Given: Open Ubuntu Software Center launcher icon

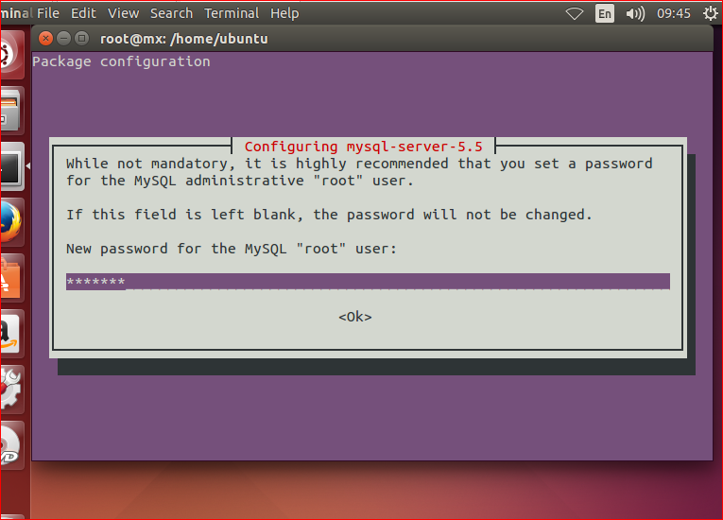Looking at the screenshot, I should (x=10, y=278).
